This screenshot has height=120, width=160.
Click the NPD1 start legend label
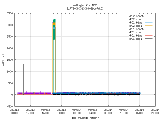click(x=136, y=29)
